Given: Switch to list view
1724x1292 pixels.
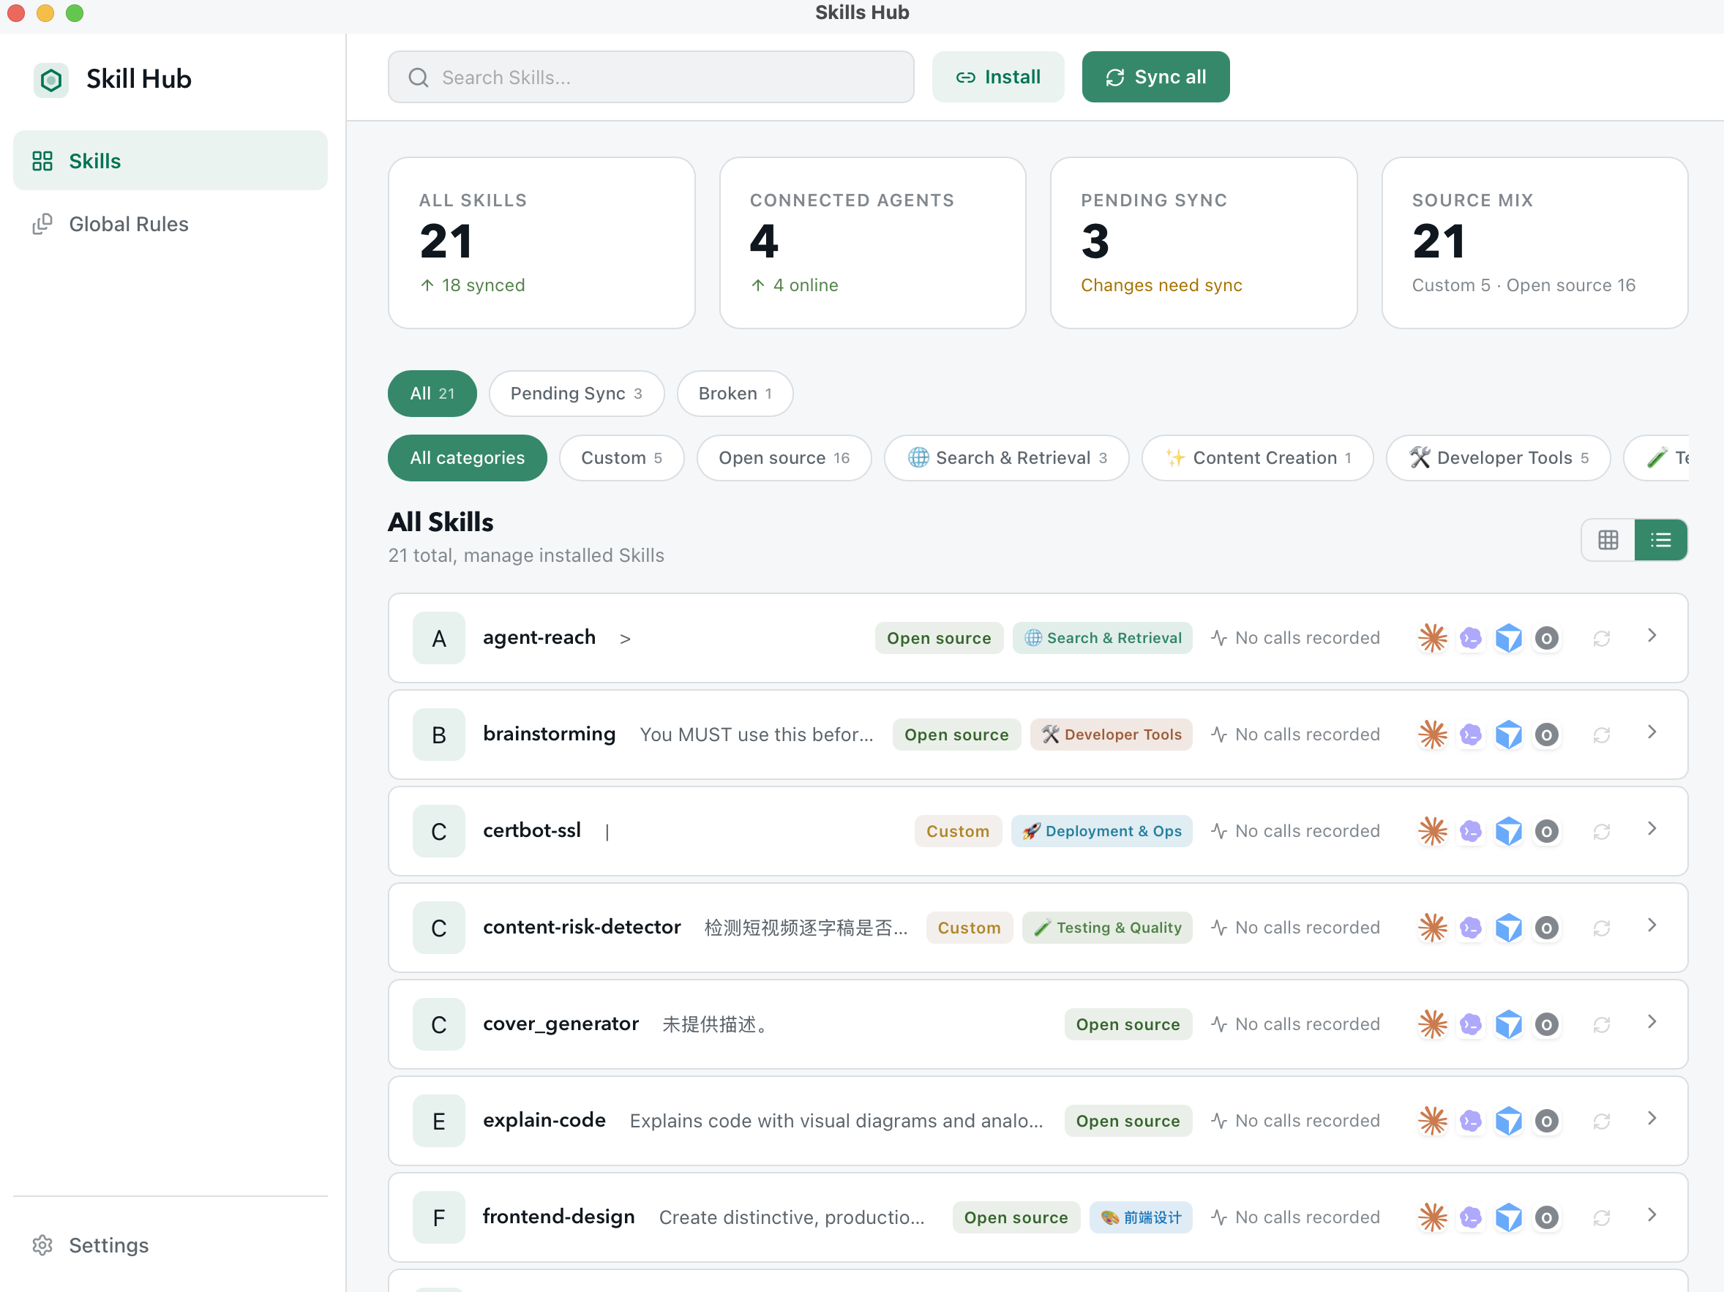Looking at the screenshot, I should [1661, 540].
